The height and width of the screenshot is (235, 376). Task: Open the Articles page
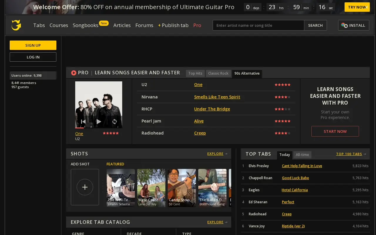point(122,25)
